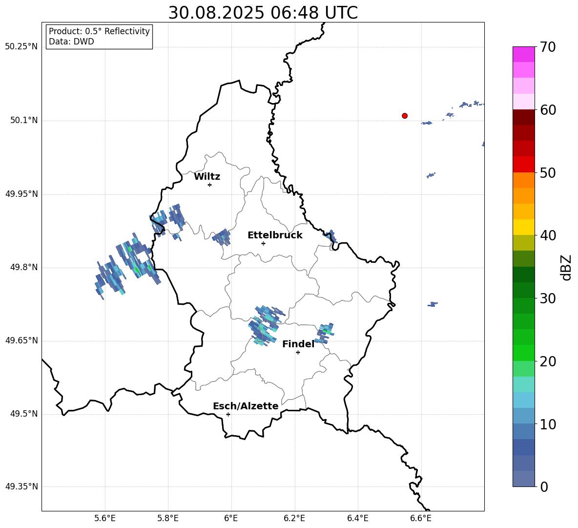The width and height of the screenshot is (578, 528).
Task: Click the 6.2°E longitude label
Action: (x=294, y=518)
